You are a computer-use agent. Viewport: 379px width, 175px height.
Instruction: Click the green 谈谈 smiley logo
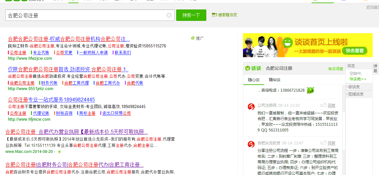[x=248, y=68]
